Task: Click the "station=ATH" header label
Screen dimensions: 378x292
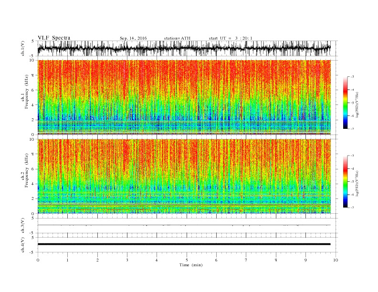Action: (x=177, y=38)
